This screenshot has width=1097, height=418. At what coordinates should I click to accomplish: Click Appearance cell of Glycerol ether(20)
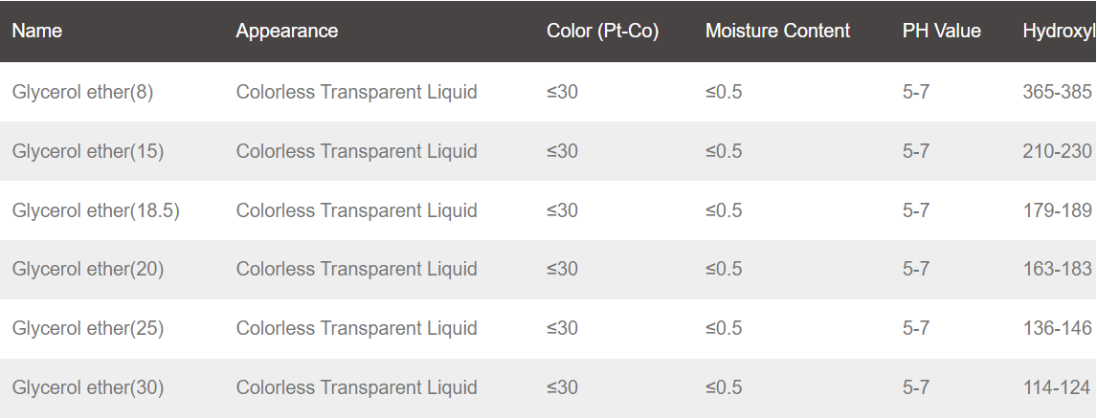click(x=357, y=269)
